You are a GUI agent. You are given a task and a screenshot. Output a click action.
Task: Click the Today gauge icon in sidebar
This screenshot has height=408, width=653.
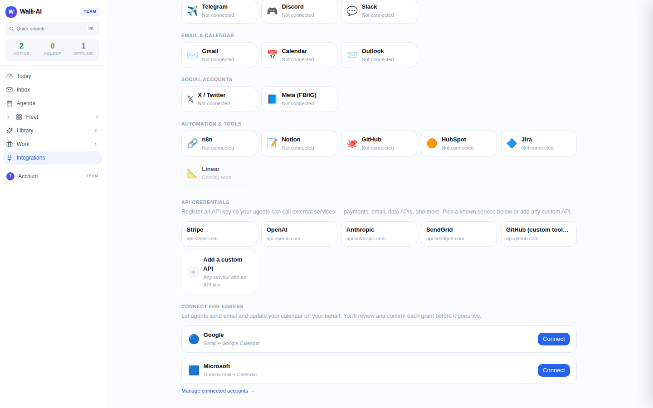pyautogui.click(x=10, y=76)
